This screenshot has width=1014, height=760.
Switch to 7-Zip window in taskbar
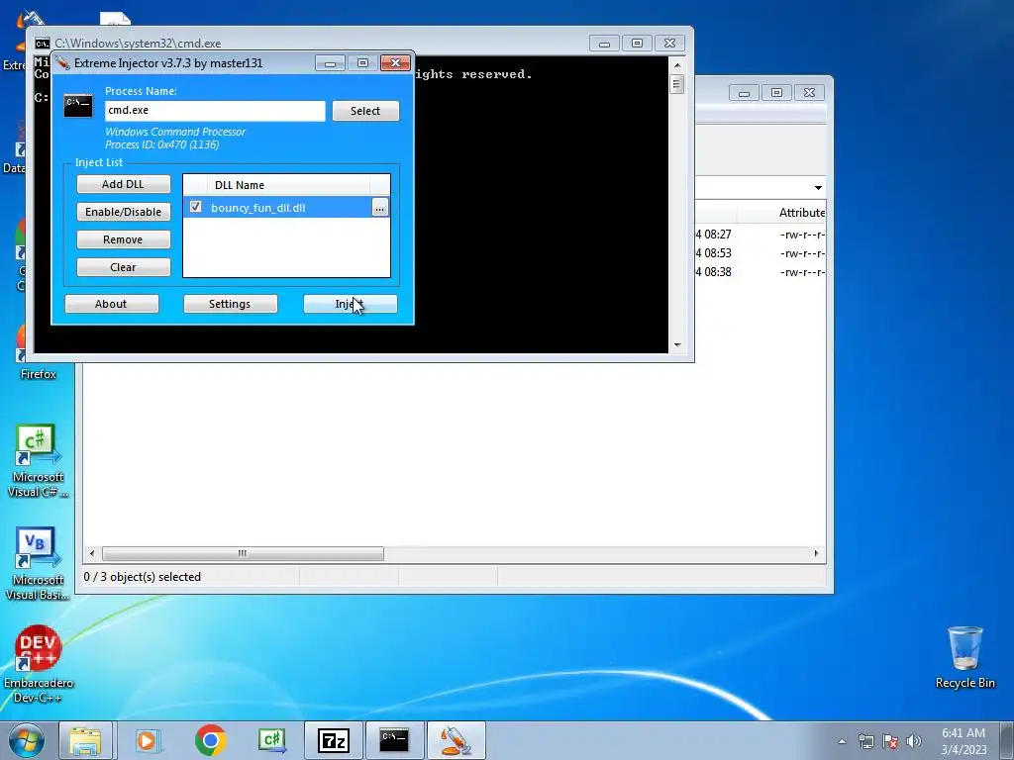click(x=333, y=740)
